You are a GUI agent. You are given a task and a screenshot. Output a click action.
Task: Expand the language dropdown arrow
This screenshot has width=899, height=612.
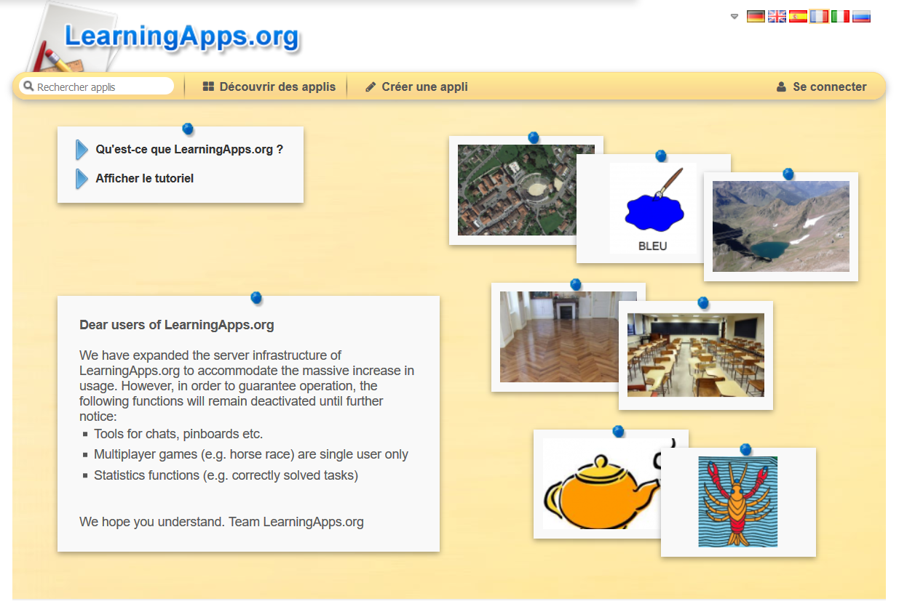coord(734,17)
